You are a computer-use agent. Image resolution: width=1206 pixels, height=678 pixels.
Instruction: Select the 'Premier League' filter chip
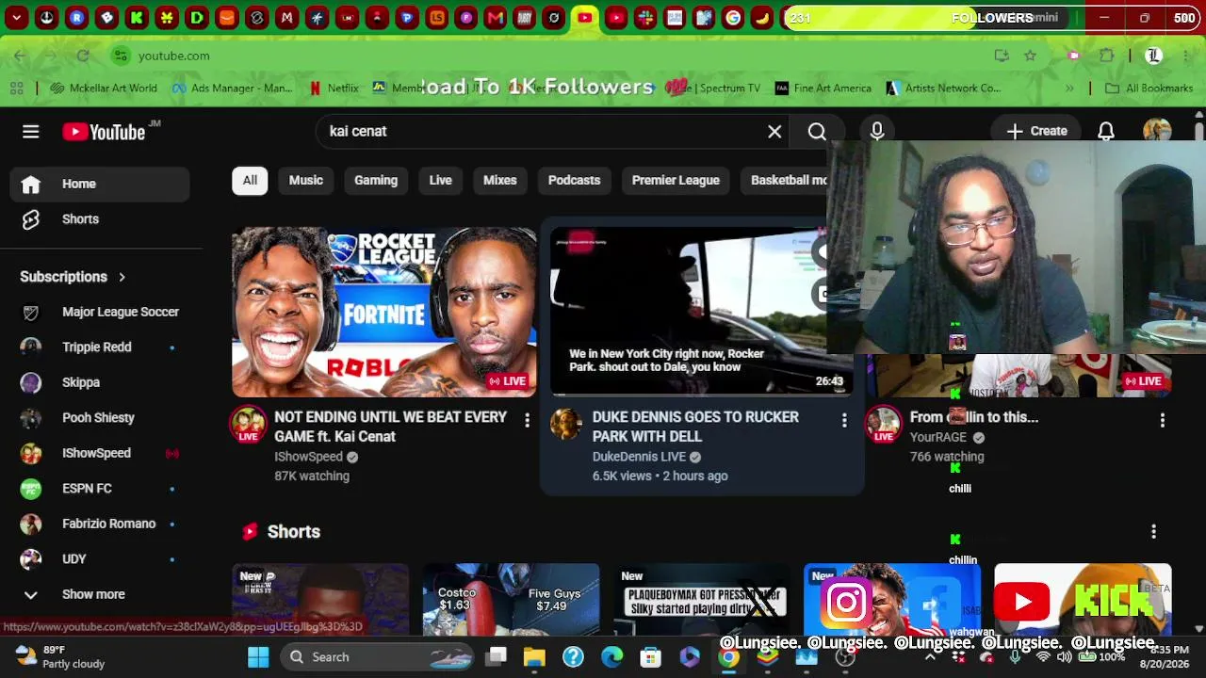click(x=676, y=180)
